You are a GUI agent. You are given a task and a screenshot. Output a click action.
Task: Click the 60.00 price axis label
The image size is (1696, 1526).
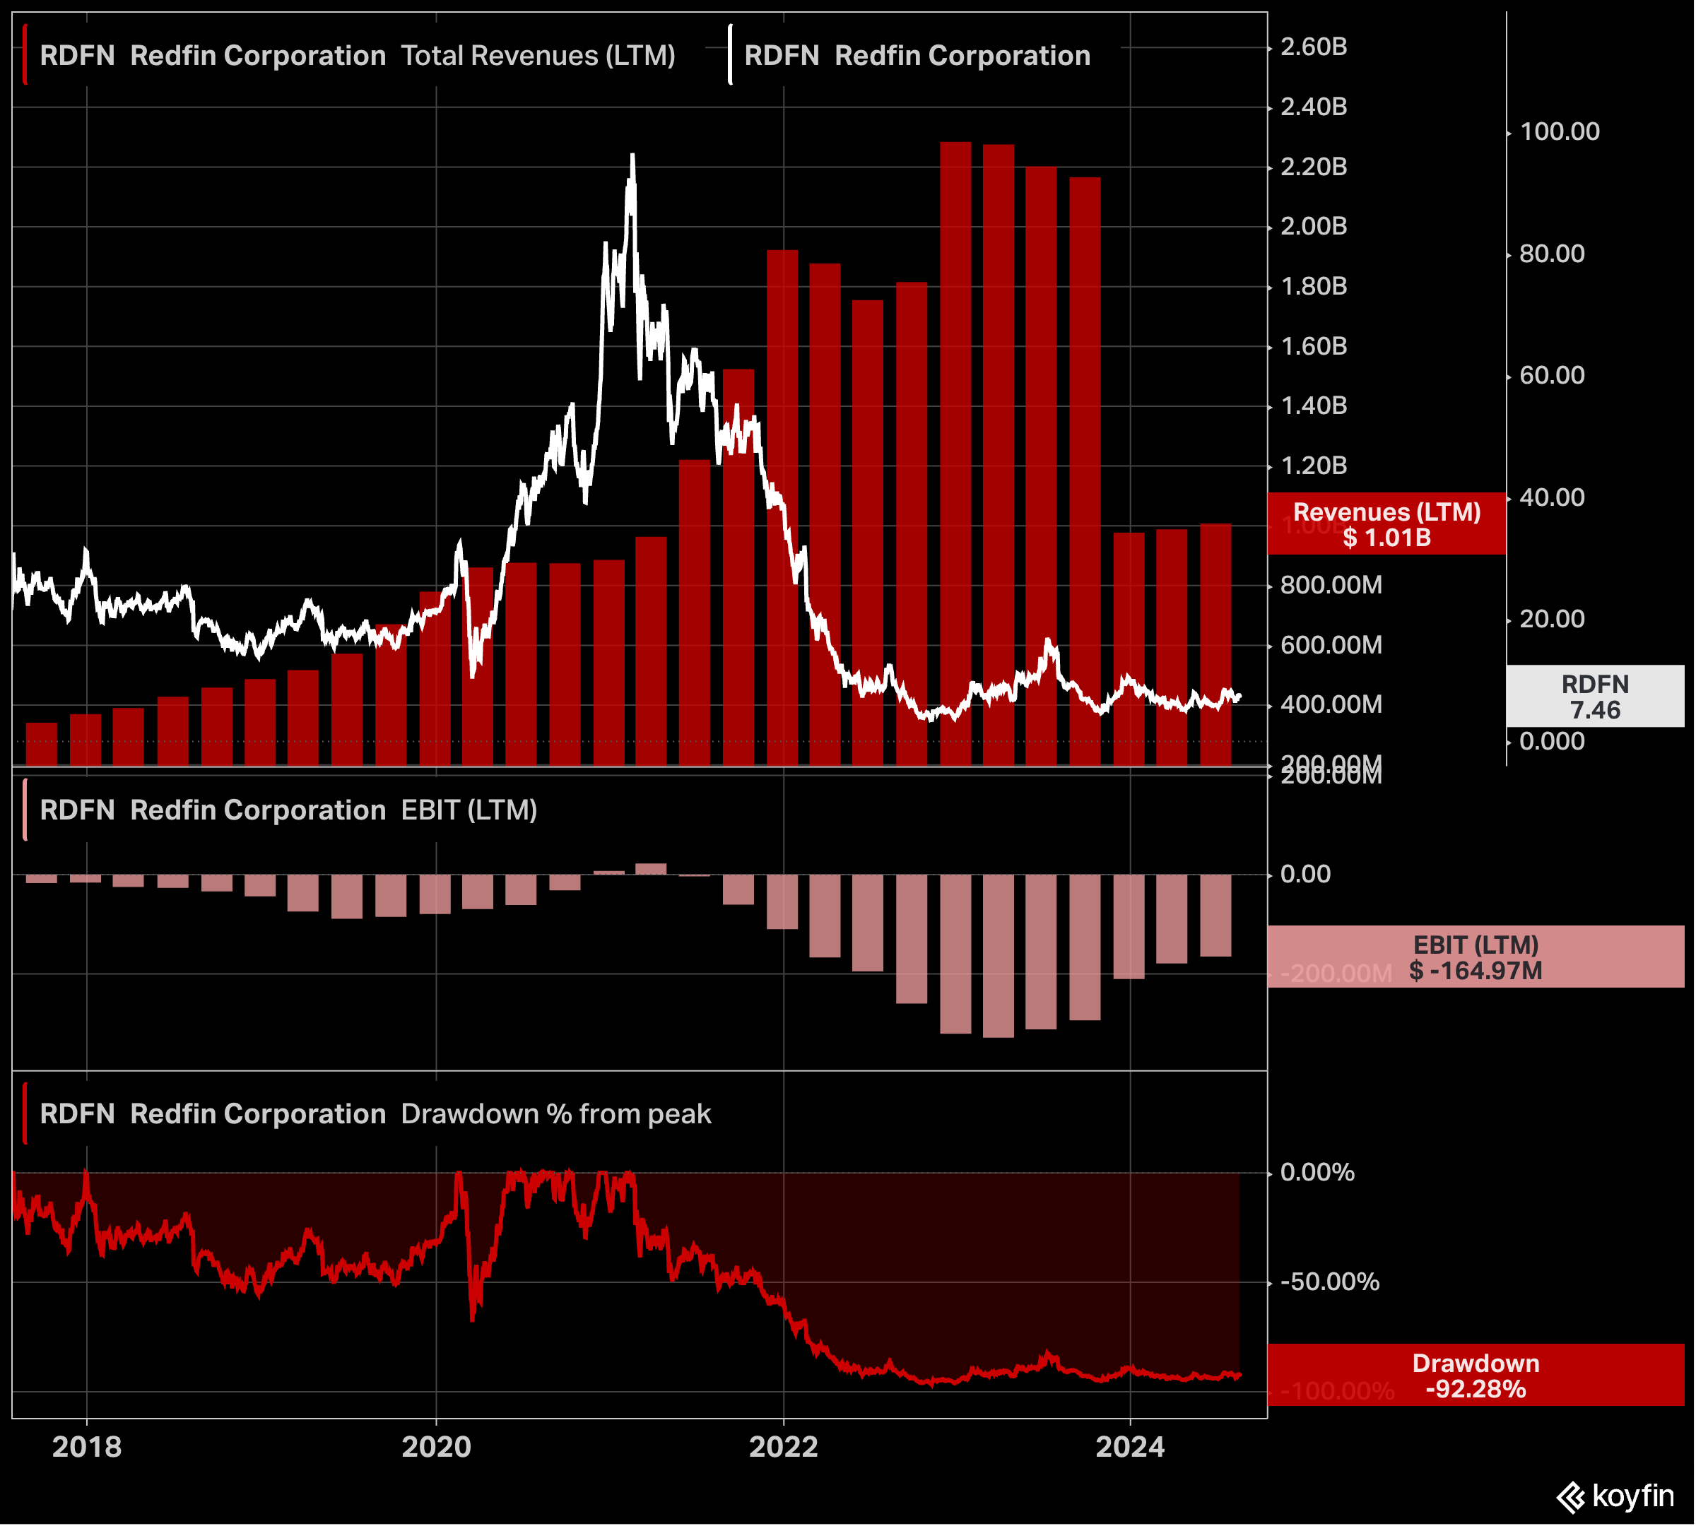coord(1552,376)
